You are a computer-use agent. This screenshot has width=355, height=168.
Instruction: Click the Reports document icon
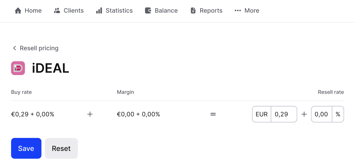[193, 11]
